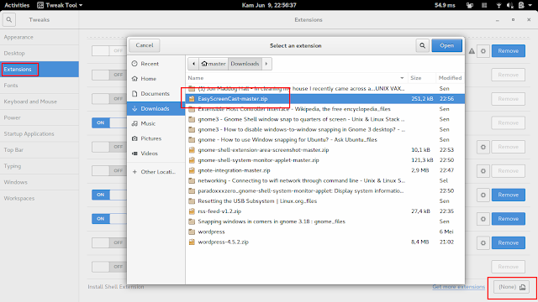Open the Power tweaks section

pyautogui.click(x=40, y=117)
